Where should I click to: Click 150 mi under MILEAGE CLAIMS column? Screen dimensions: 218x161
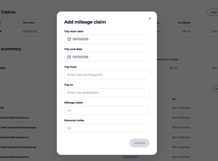tap(173, 68)
